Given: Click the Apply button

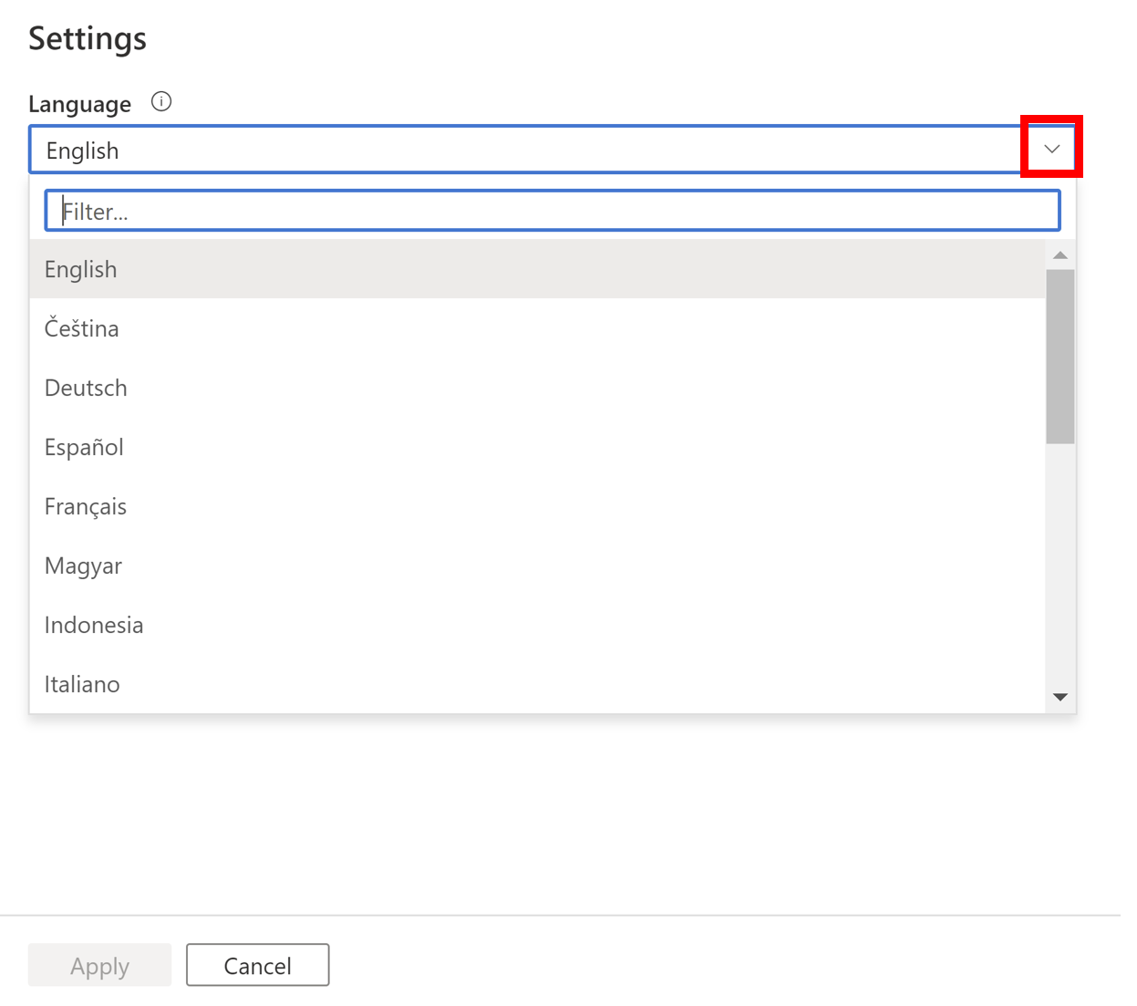Looking at the screenshot, I should (x=99, y=965).
